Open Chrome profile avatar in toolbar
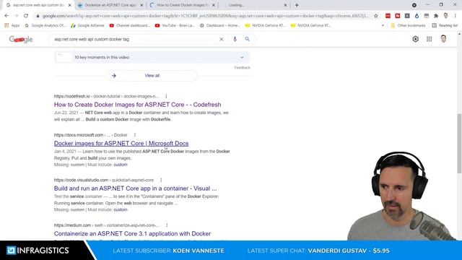The width and height of the screenshot is (462, 260). pos(445,16)
